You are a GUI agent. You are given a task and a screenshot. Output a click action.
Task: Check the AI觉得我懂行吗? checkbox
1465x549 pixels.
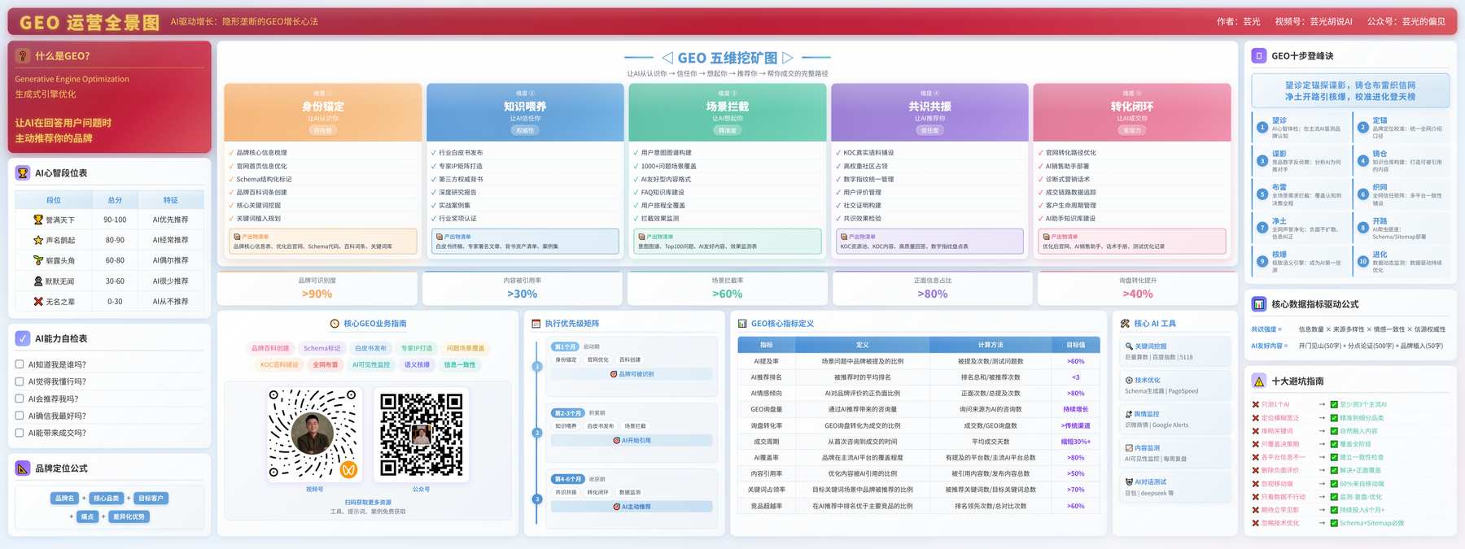(x=20, y=381)
